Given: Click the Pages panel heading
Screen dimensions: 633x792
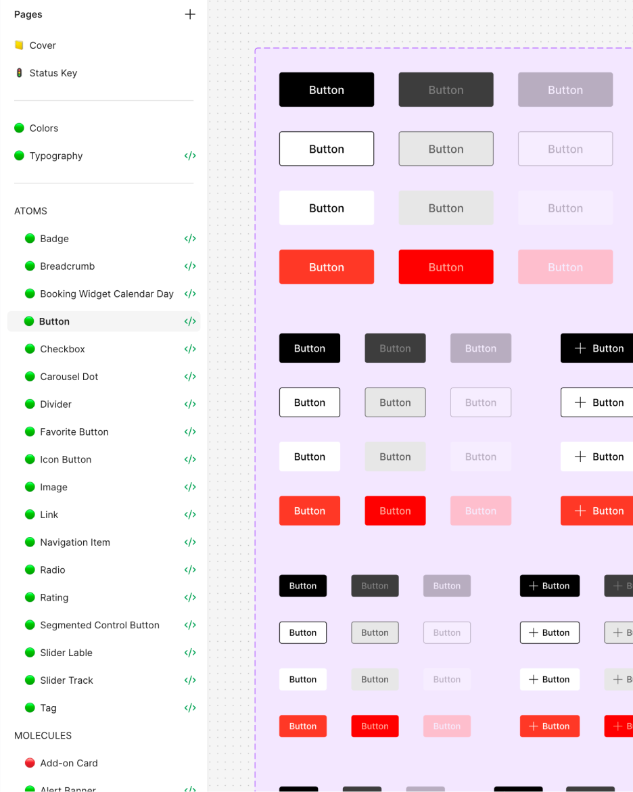Looking at the screenshot, I should coord(28,14).
